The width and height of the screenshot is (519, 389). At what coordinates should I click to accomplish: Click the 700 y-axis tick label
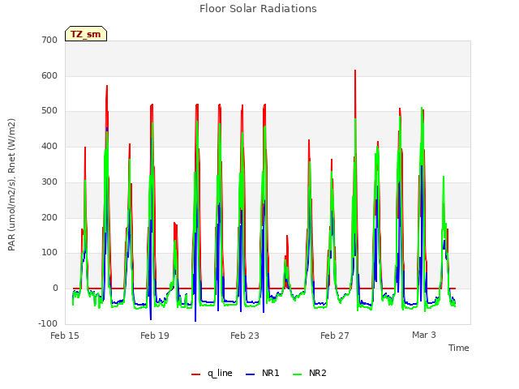(49, 41)
